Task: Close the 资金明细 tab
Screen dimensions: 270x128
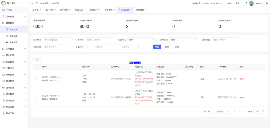Action: (x=145, y=10)
